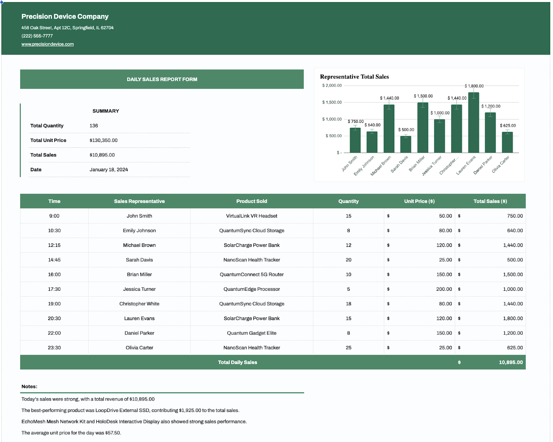Select the Date January 18, 2024
This screenshot has width=553, height=442.
[109, 170]
